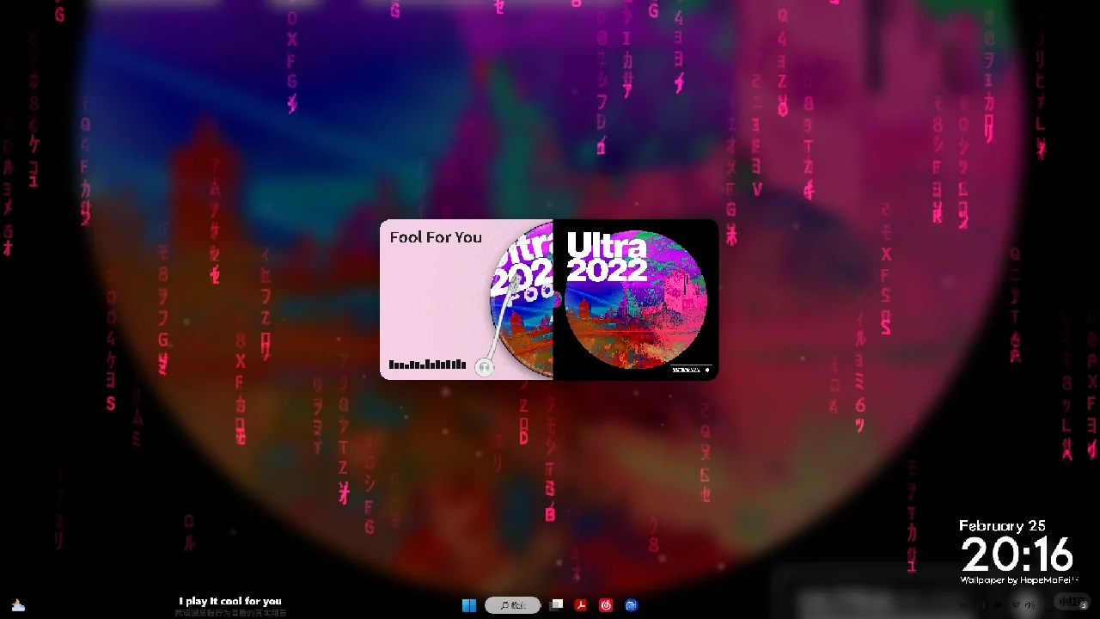
Task: Click the audio visualizer bars
Action: (x=427, y=365)
